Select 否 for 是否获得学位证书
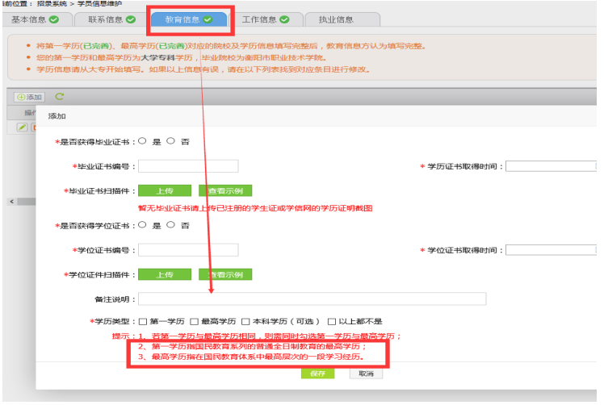This screenshot has width=604, height=405. [x=170, y=224]
